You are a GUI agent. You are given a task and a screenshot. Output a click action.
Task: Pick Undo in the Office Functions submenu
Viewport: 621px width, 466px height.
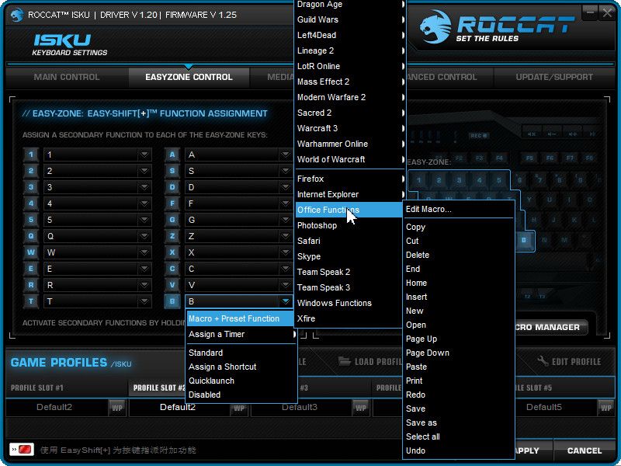click(459, 450)
